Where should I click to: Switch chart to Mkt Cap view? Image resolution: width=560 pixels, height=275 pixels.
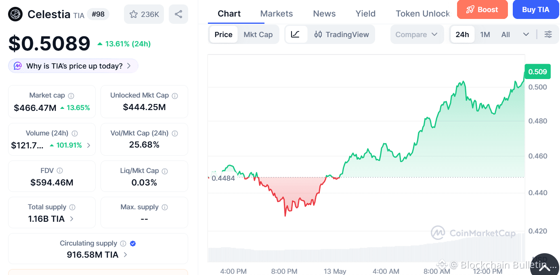click(258, 34)
